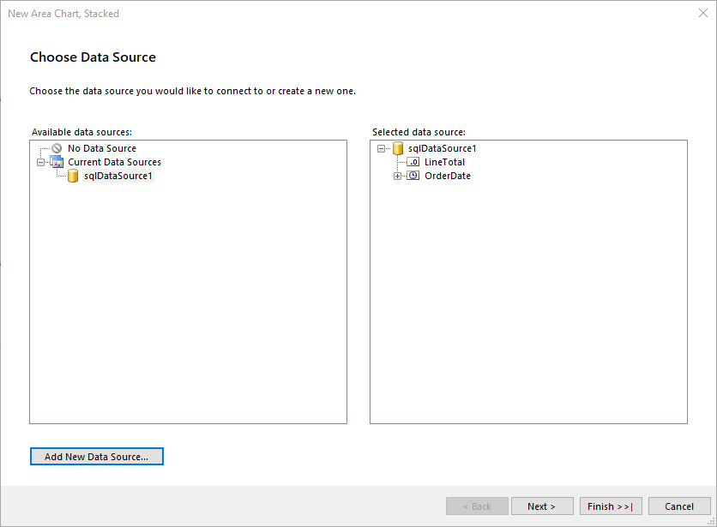Screen dimensions: 717x527
Task: Click the database icon beside sqlDataSource1 in selected source
Action: pyautogui.click(x=397, y=147)
